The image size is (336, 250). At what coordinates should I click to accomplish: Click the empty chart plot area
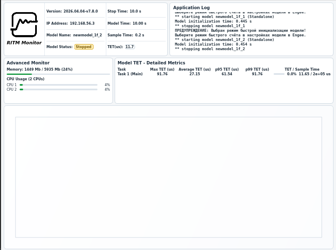[x=169, y=177]
